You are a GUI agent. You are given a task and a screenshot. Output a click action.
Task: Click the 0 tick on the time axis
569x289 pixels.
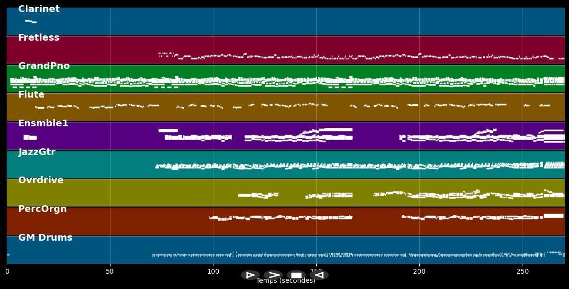point(7,272)
